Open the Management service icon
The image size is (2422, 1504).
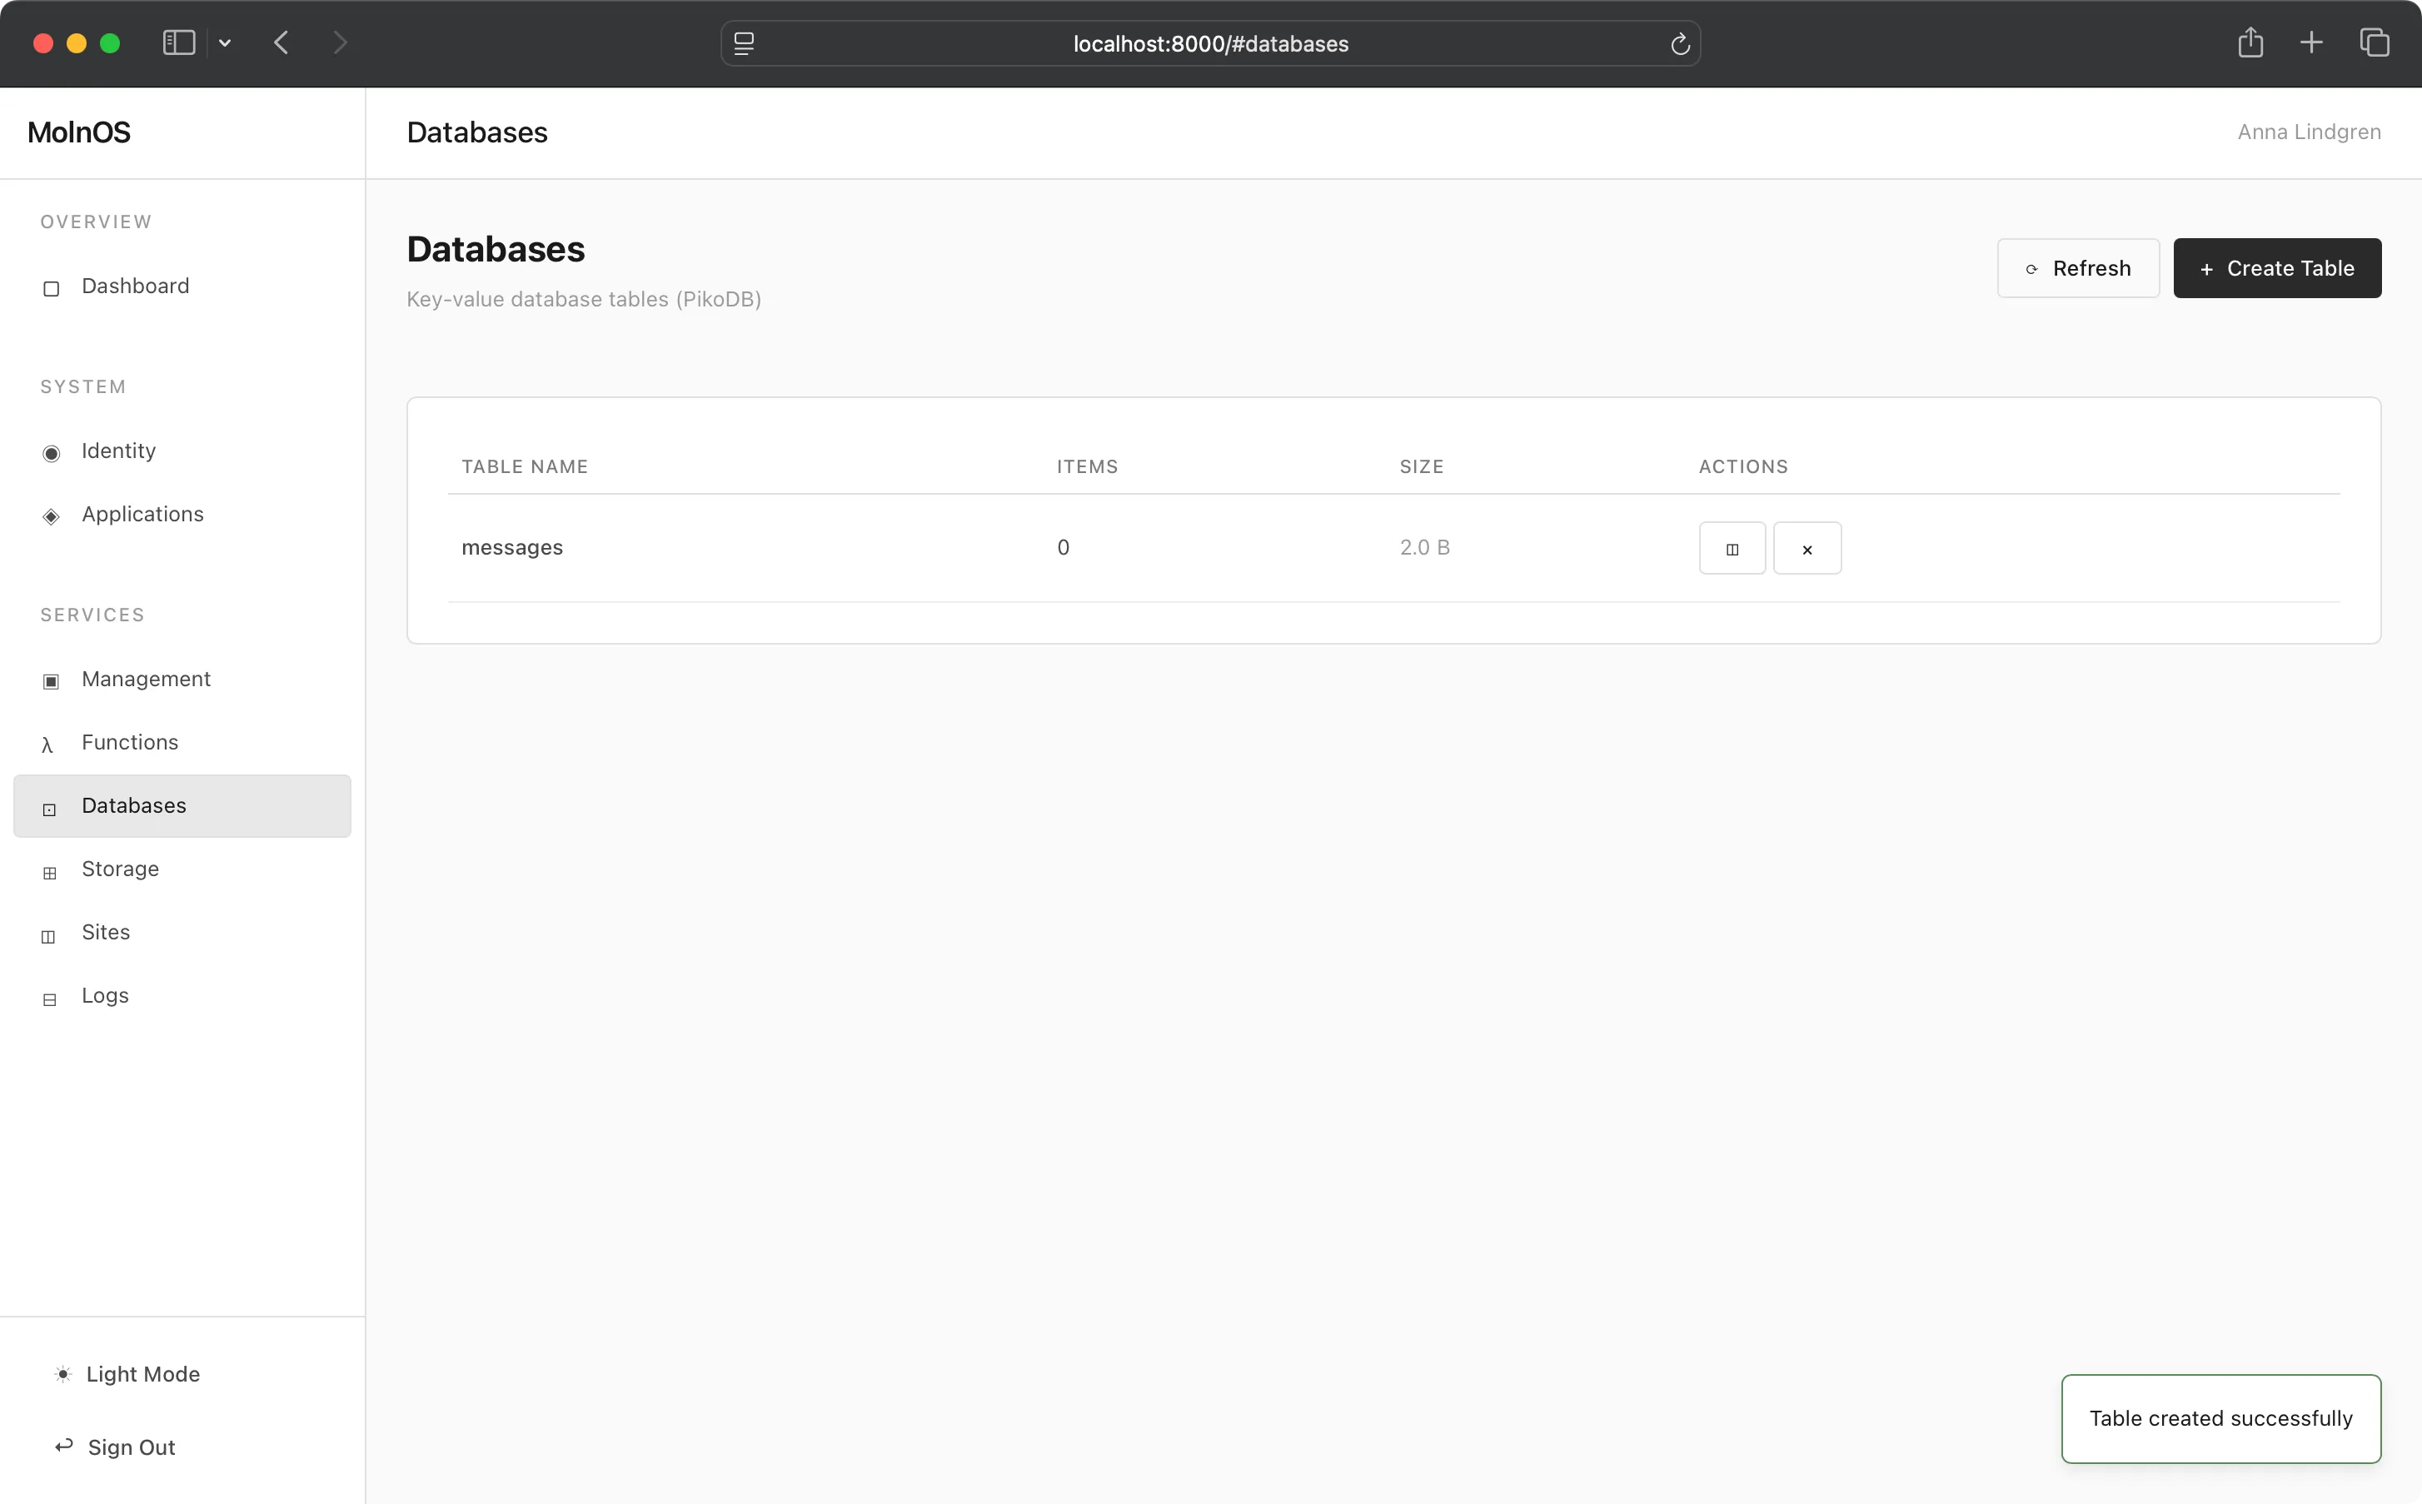(x=50, y=681)
